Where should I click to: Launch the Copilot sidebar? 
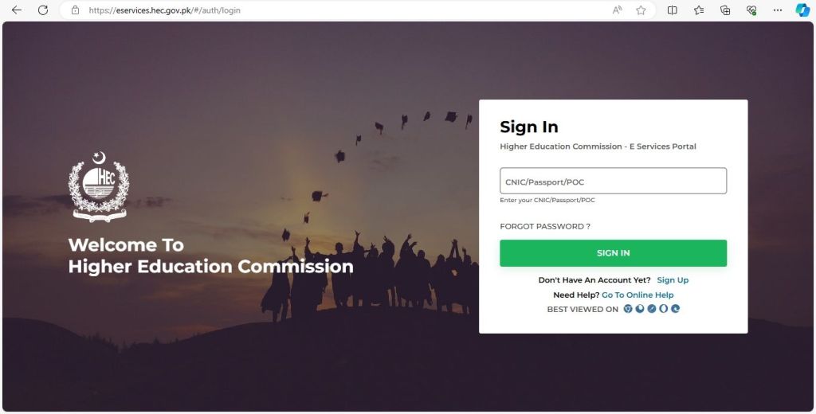802,10
